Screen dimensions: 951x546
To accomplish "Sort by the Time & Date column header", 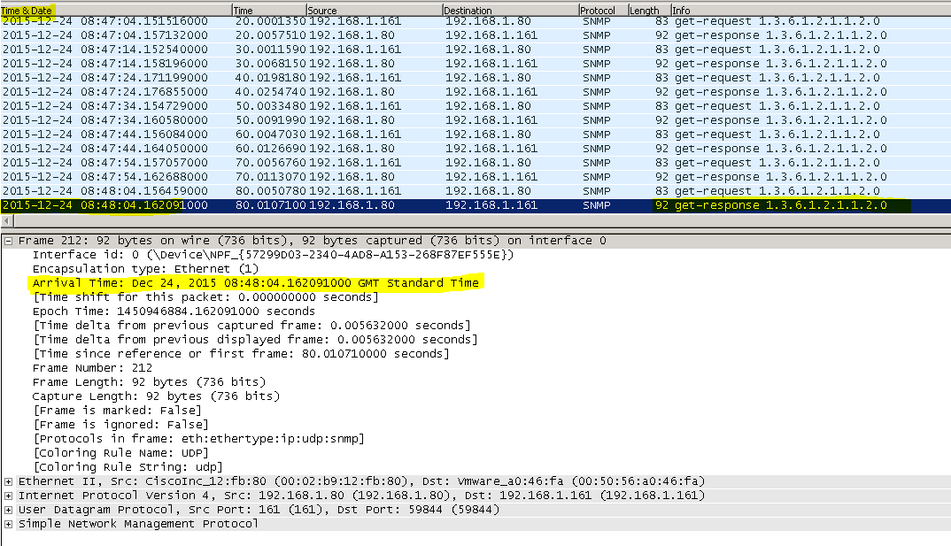I will coord(115,11).
